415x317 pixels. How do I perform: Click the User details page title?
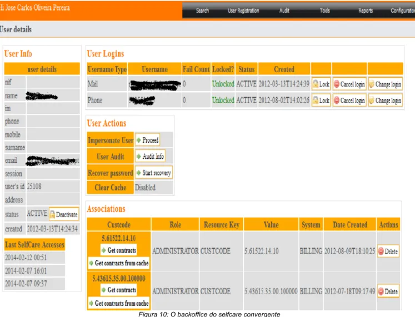pos(16,29)
